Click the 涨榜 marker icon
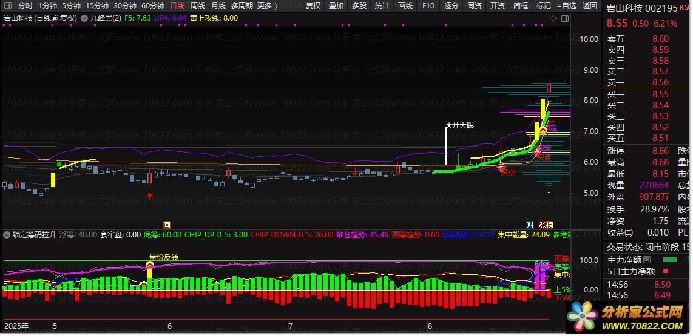 (546, 225)
